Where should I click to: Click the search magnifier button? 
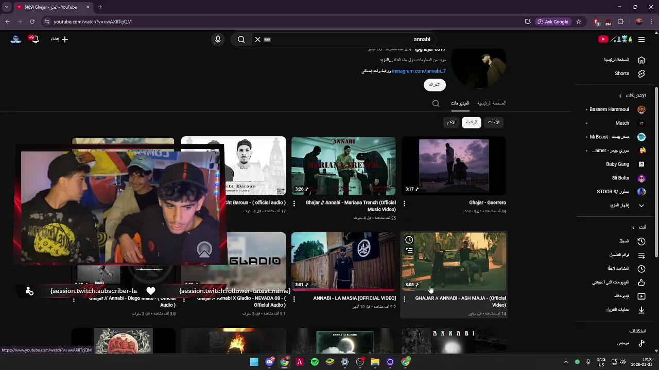tap(241, 39)
